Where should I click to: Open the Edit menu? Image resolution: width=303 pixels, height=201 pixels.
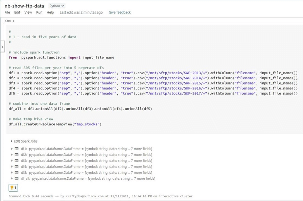(17, 12)
